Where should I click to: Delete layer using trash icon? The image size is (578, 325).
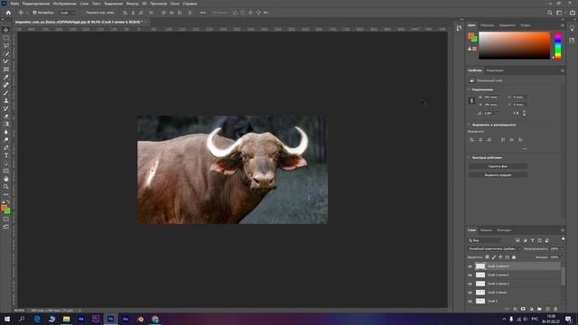click(x=555, y=309)
